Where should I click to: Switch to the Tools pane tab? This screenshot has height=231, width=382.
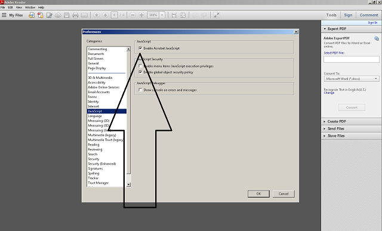331,15
